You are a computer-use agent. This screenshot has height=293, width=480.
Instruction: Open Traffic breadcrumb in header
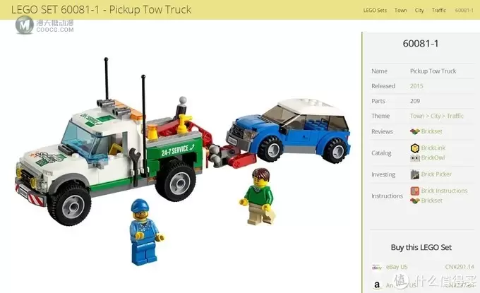click(438, 10)
